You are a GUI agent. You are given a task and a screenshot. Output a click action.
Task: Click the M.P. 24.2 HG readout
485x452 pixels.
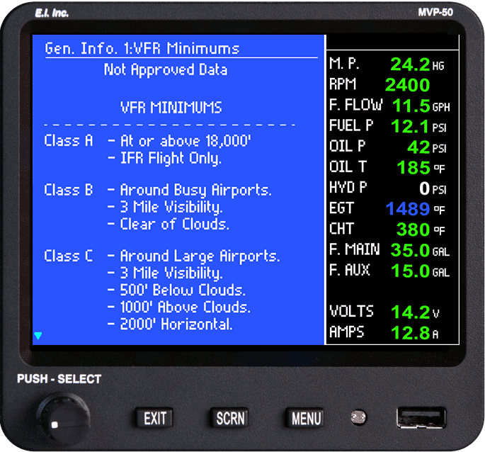pyautogui.click(x=387, y=64)
